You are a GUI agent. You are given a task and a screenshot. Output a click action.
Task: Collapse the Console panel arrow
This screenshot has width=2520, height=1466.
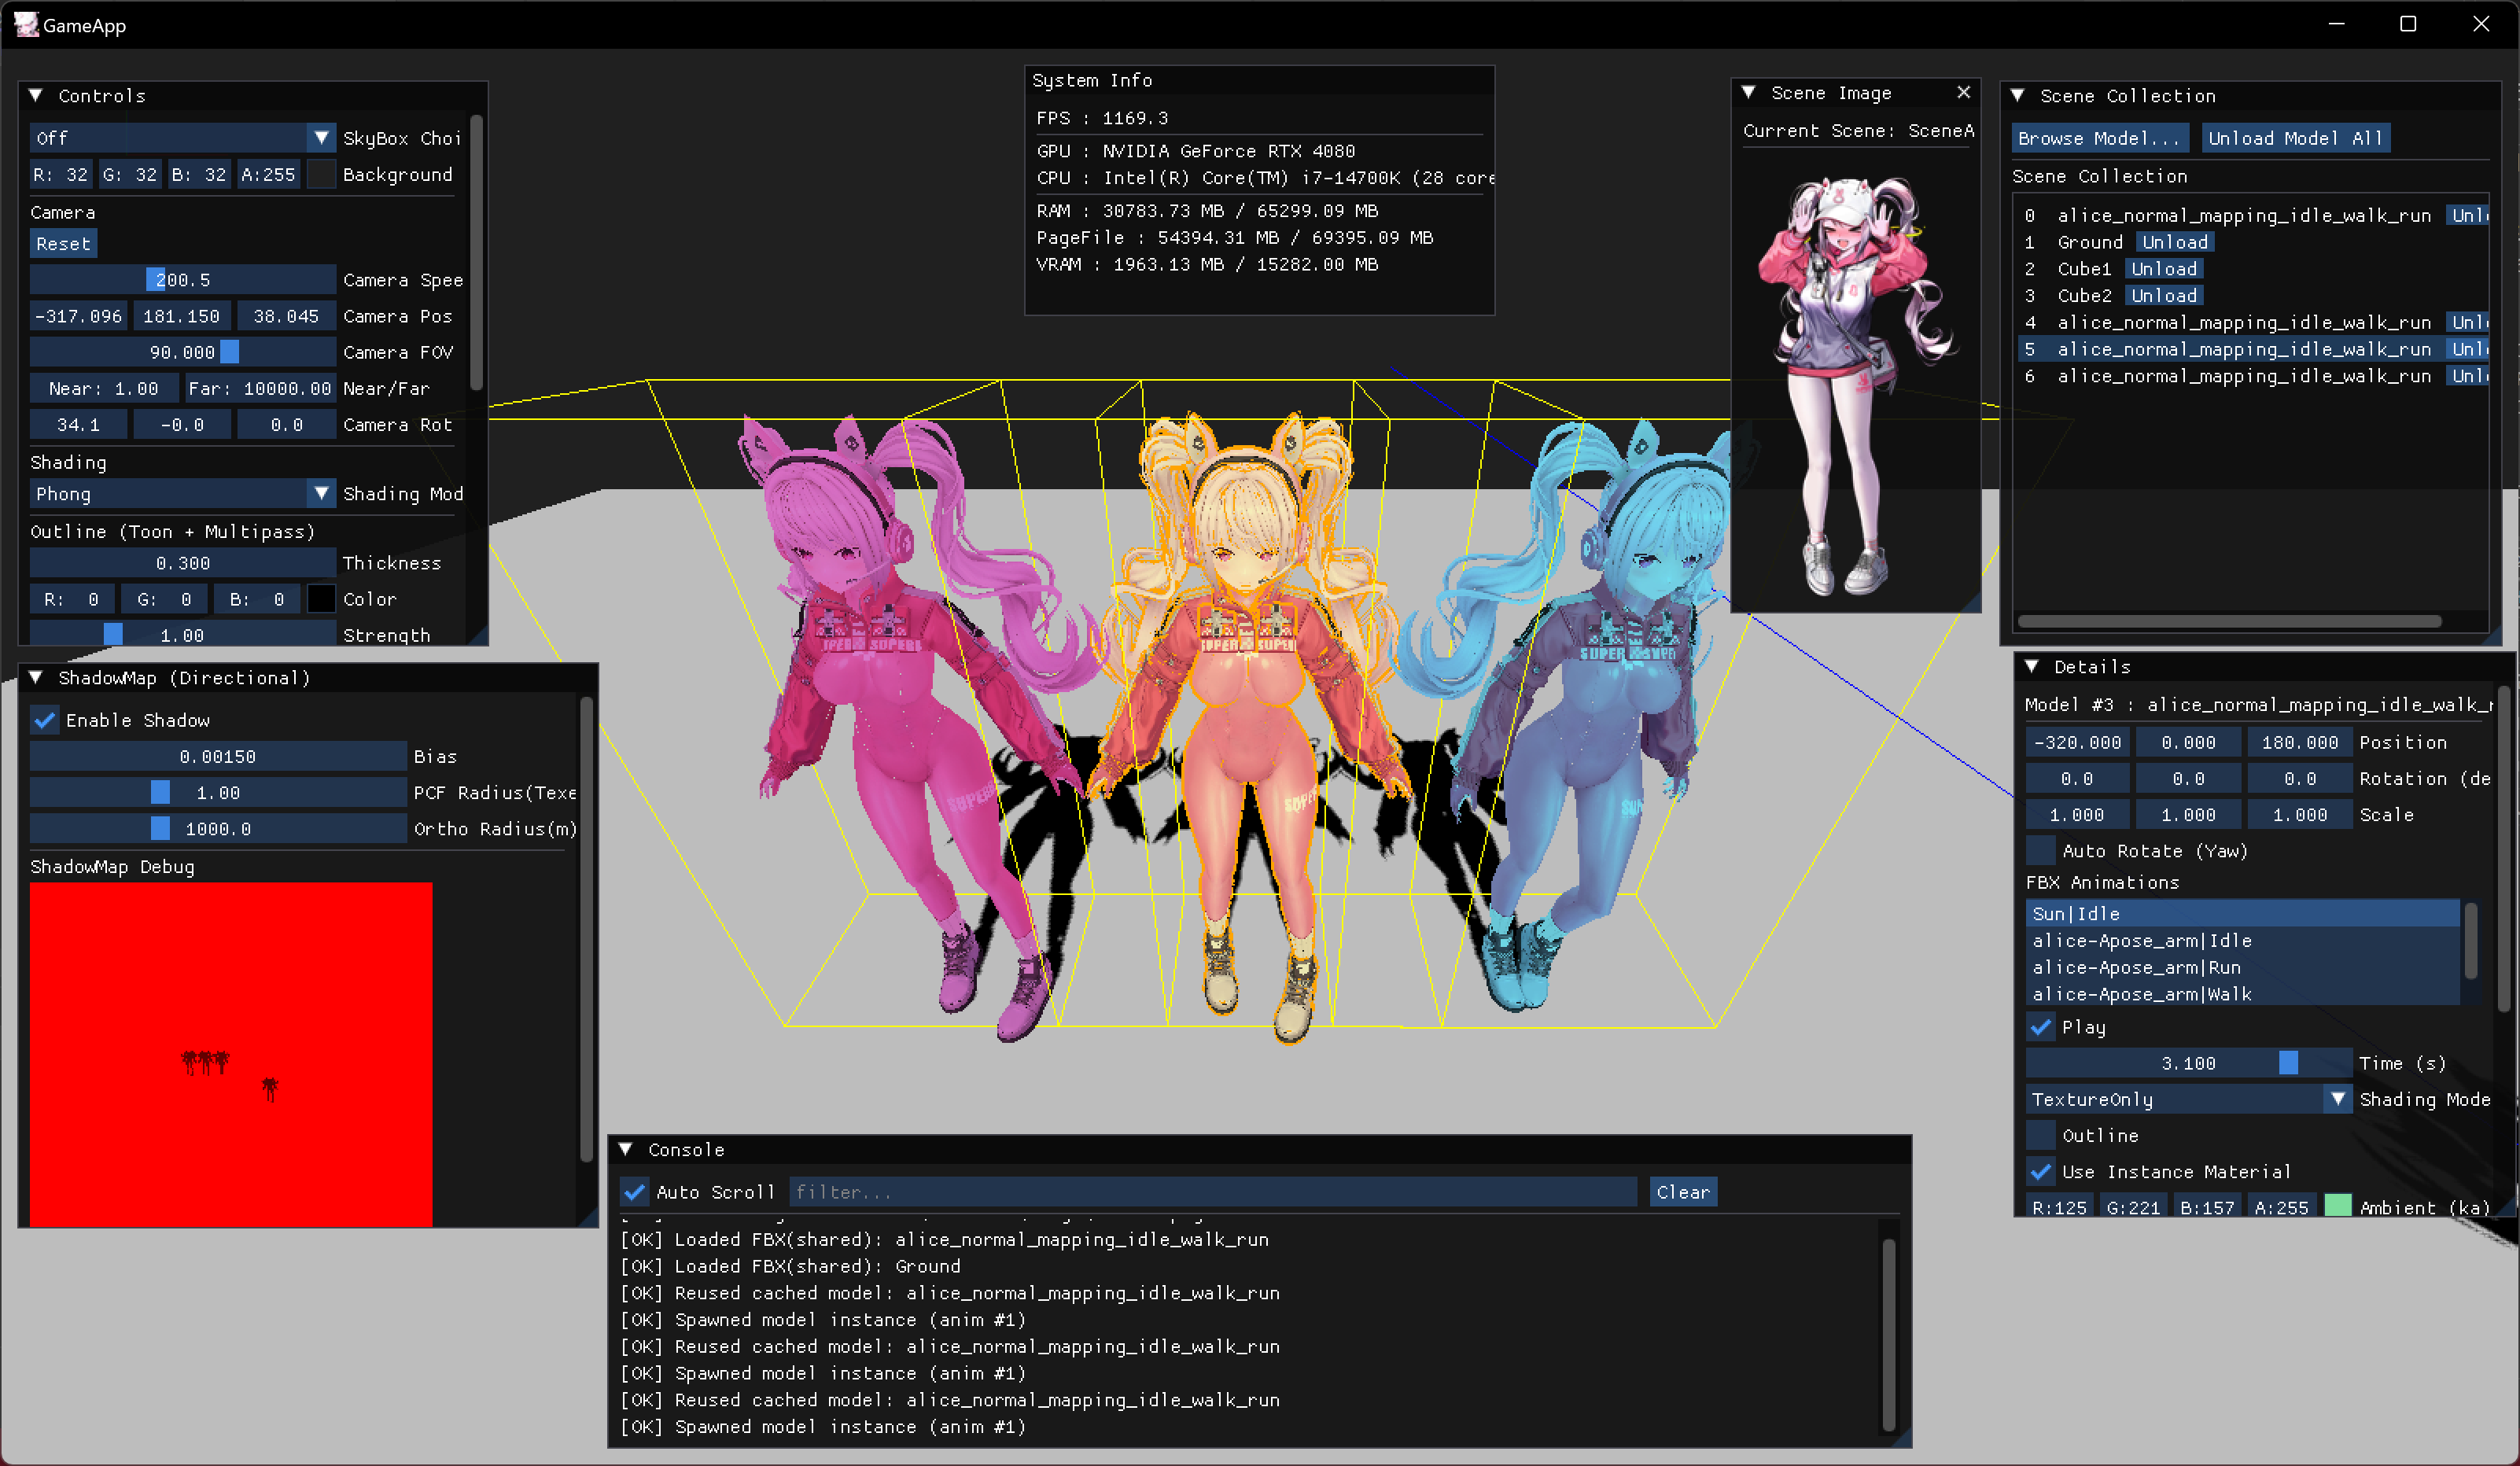pos(626,1150)
